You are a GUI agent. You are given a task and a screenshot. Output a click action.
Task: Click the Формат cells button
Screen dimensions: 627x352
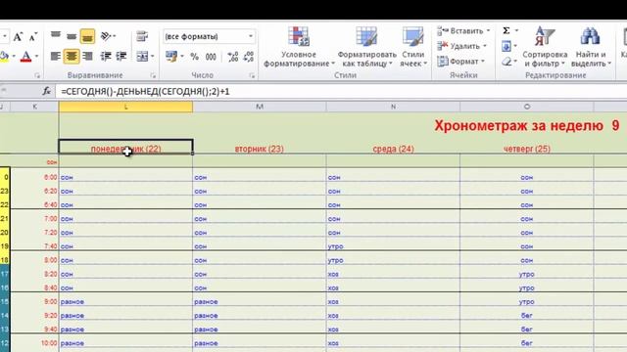coord(460,62)
